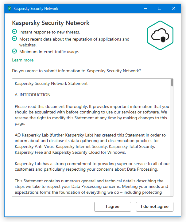Click the A. INTRODUCTION section text
The height and width of the screenshot is (222, 186).
(x=33, y=95)
